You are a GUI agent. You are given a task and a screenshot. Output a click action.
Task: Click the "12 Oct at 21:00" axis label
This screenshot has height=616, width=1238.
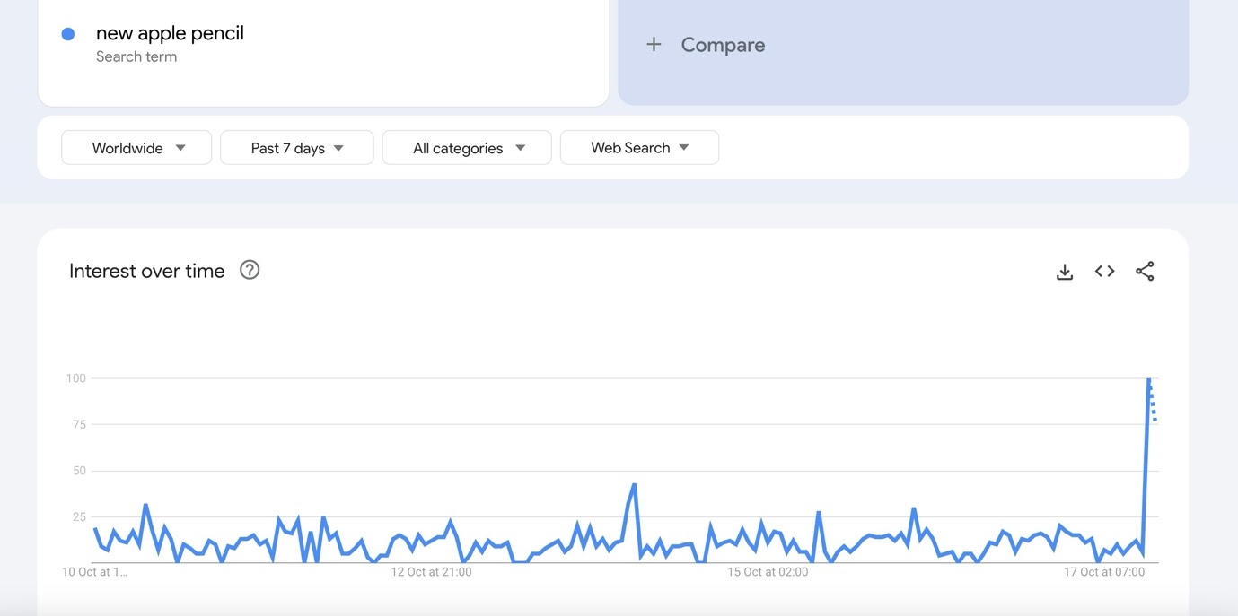point(431,572)
